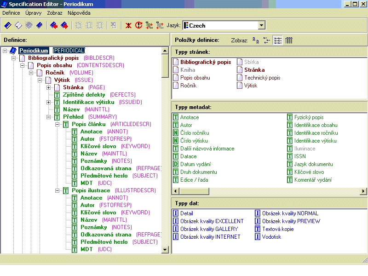Select MDT (UDC) under Popis článku
Image resolution: width=368 pixels, height=276 pixels.
pos(86,183)
